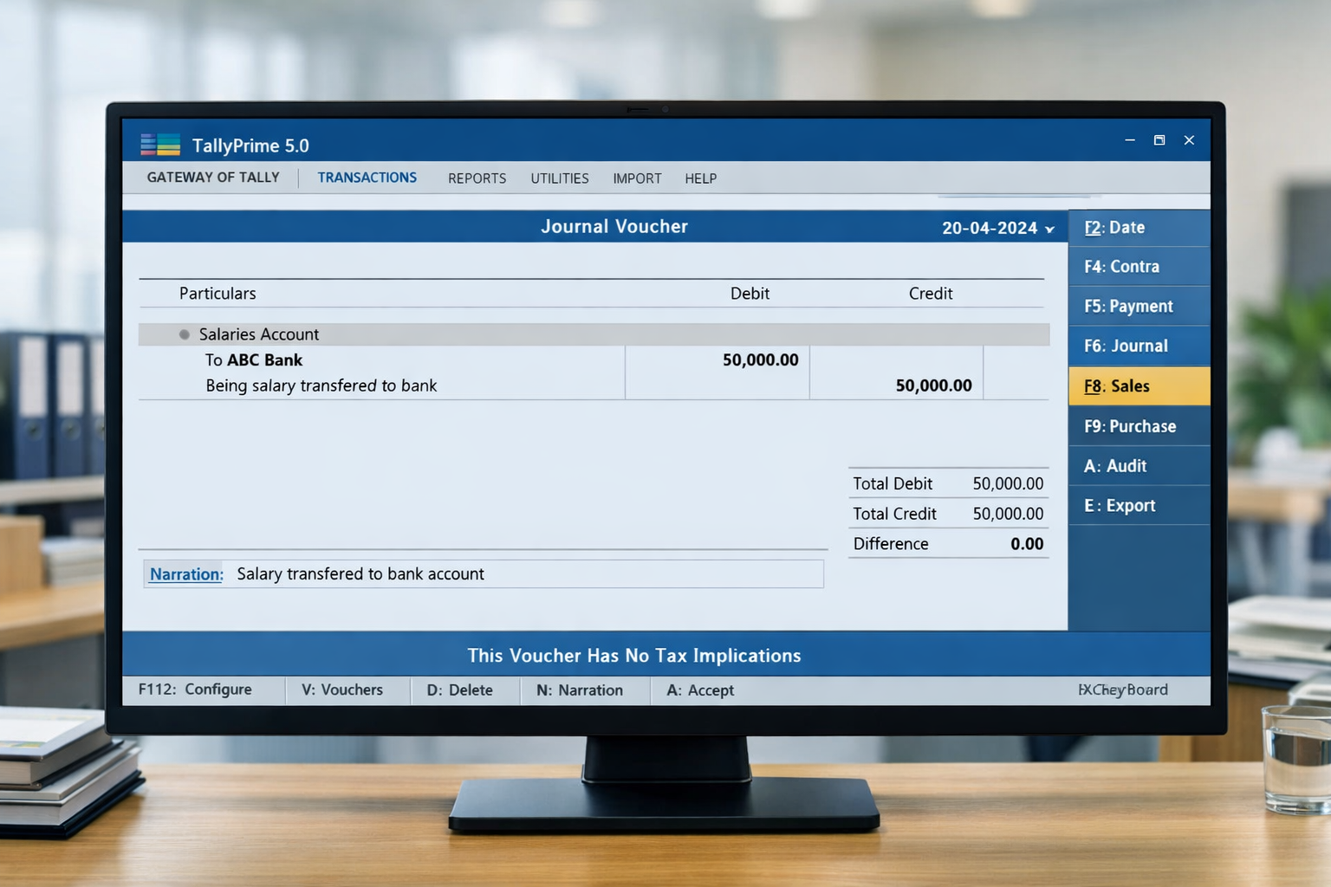Image resolution: width=1331 pixels, height=887 pixels.
Task: Go to Gateway of Tally
Action: (x=213, y=178)
